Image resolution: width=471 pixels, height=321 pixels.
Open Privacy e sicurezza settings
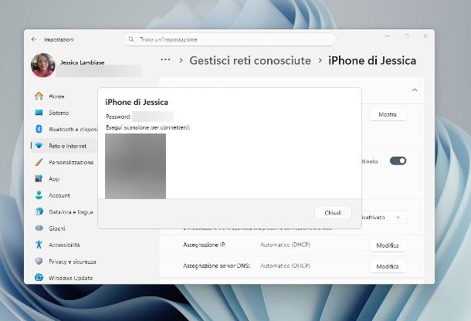pos(73,262)
